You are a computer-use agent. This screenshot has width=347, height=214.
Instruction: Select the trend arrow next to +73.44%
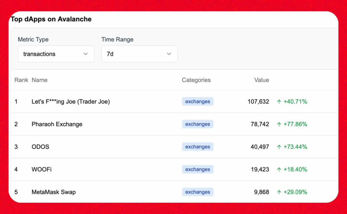click(279, 147)
